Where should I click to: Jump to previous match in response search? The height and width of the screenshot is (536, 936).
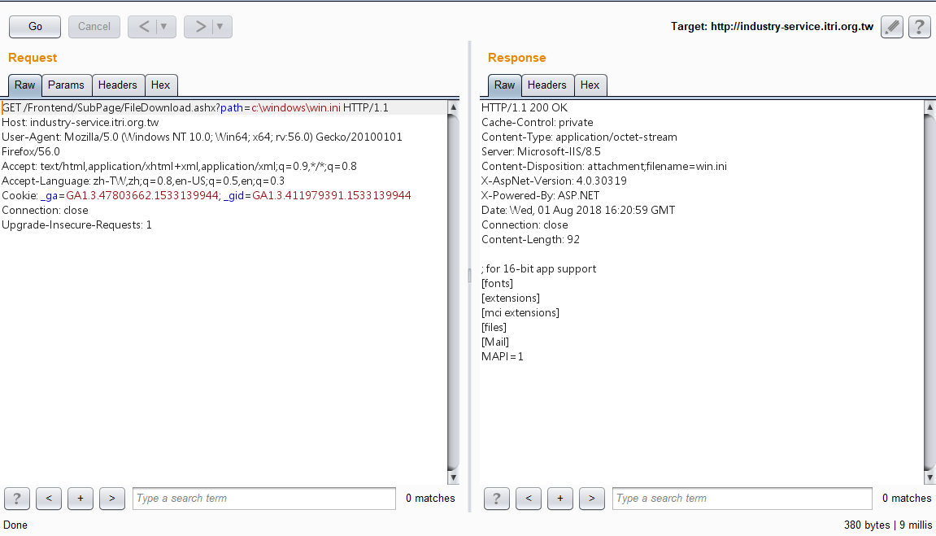[x=529, y=499]
